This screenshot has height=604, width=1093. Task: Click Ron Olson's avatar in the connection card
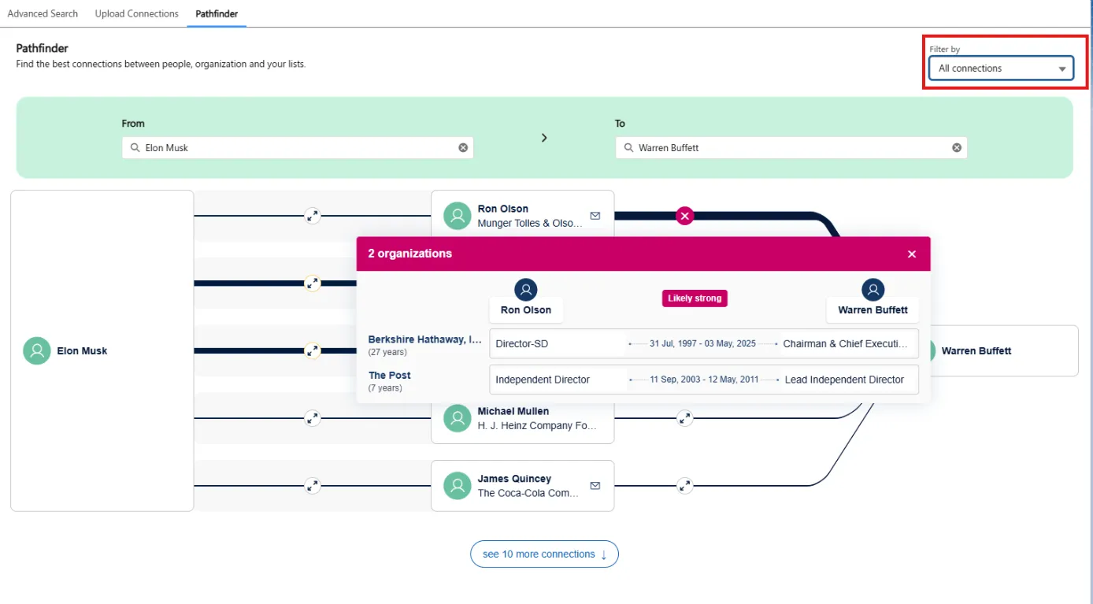(x=458, y=216)
